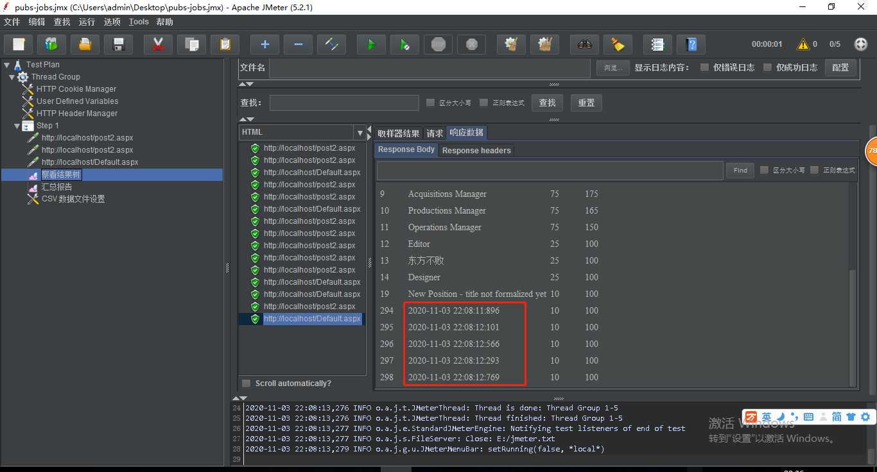Collapse the Thread Group node arrow
The width and height of the screenshot is (877, 472).
(x=12, y=77)
